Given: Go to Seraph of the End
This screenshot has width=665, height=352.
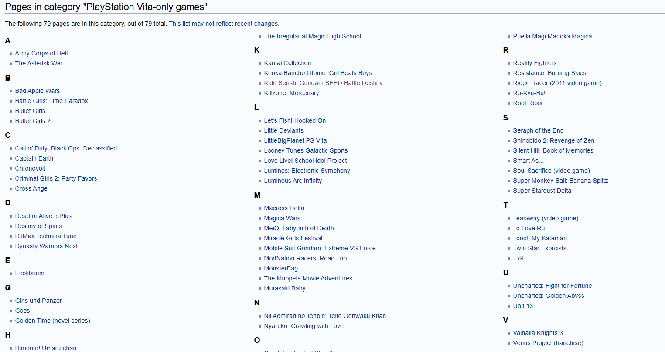Looking at the screenshot, I should coord(538,130).
